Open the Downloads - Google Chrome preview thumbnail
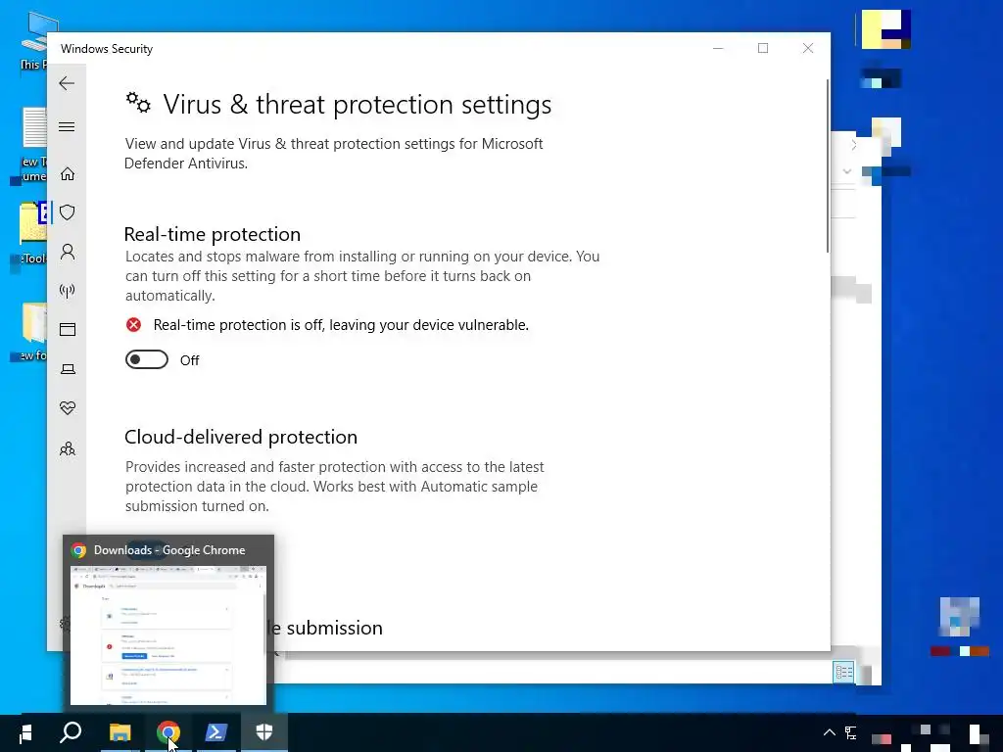The image size is (1003, 752). point(168,634)
